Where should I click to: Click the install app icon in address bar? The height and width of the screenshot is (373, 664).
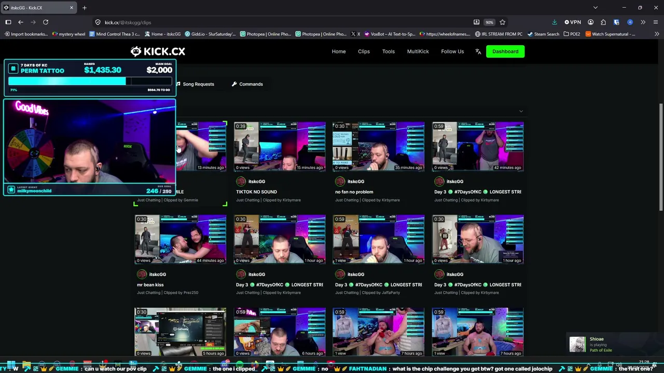(476, 22)
